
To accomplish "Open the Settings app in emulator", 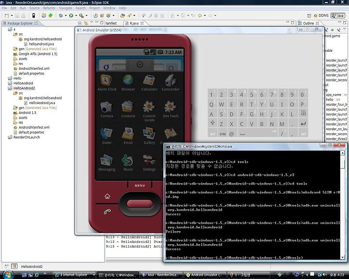I will pyautogui.click(x=149, y=163).
